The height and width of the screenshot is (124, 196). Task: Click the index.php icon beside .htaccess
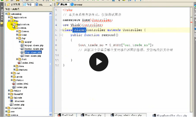(x=12, y=104)
